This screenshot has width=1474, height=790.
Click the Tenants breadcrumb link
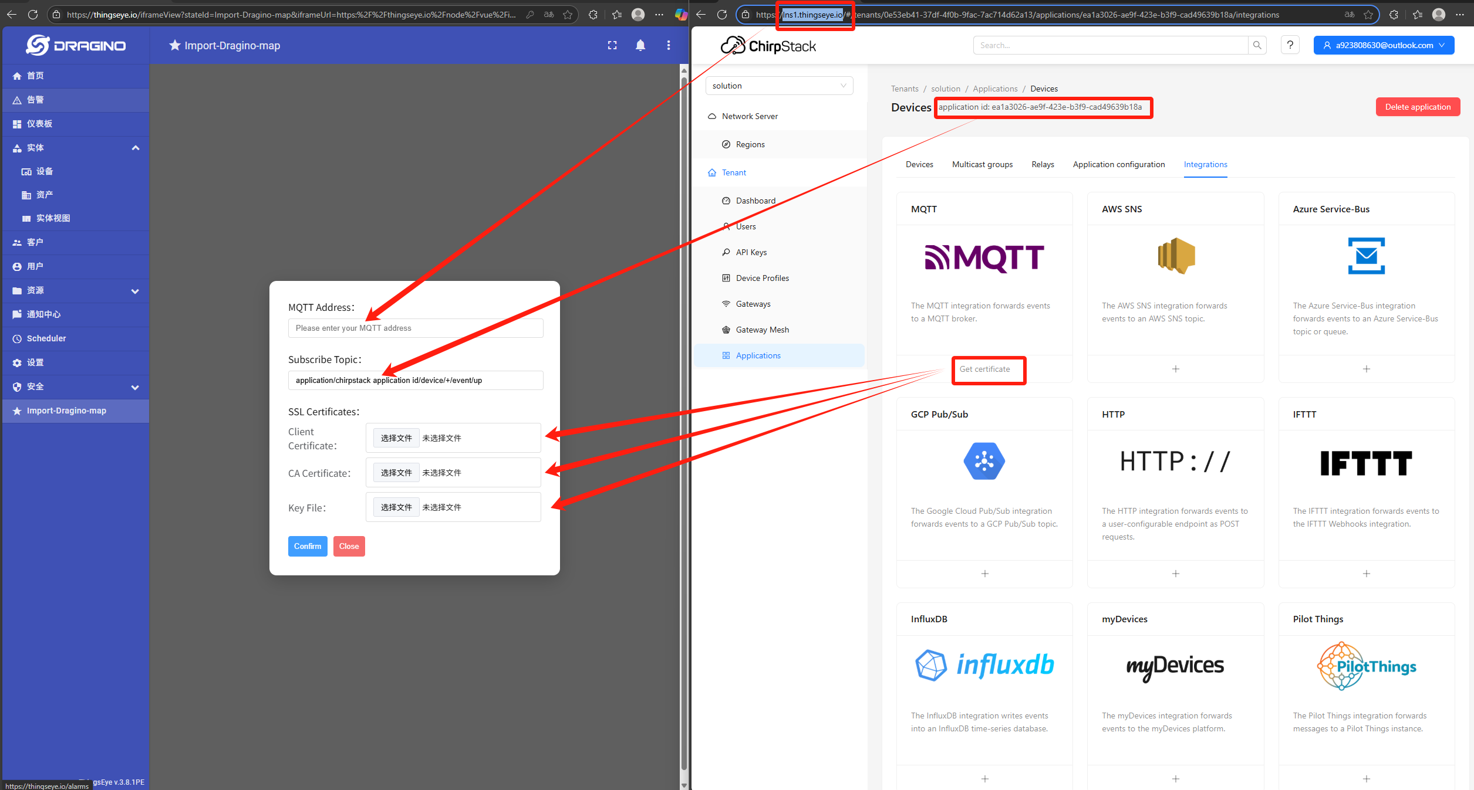905,89
